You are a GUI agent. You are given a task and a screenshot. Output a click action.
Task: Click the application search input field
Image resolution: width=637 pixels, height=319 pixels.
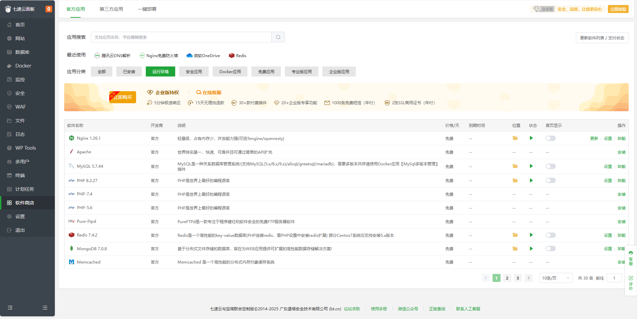click(181, 37)
